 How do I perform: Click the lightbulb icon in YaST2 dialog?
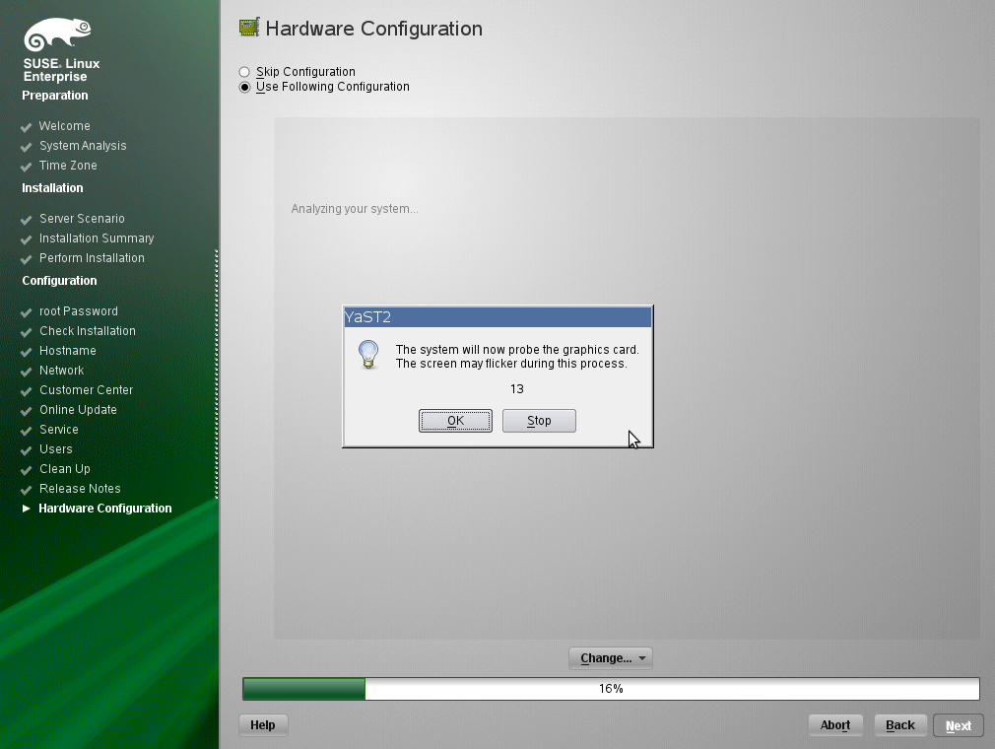368,355
